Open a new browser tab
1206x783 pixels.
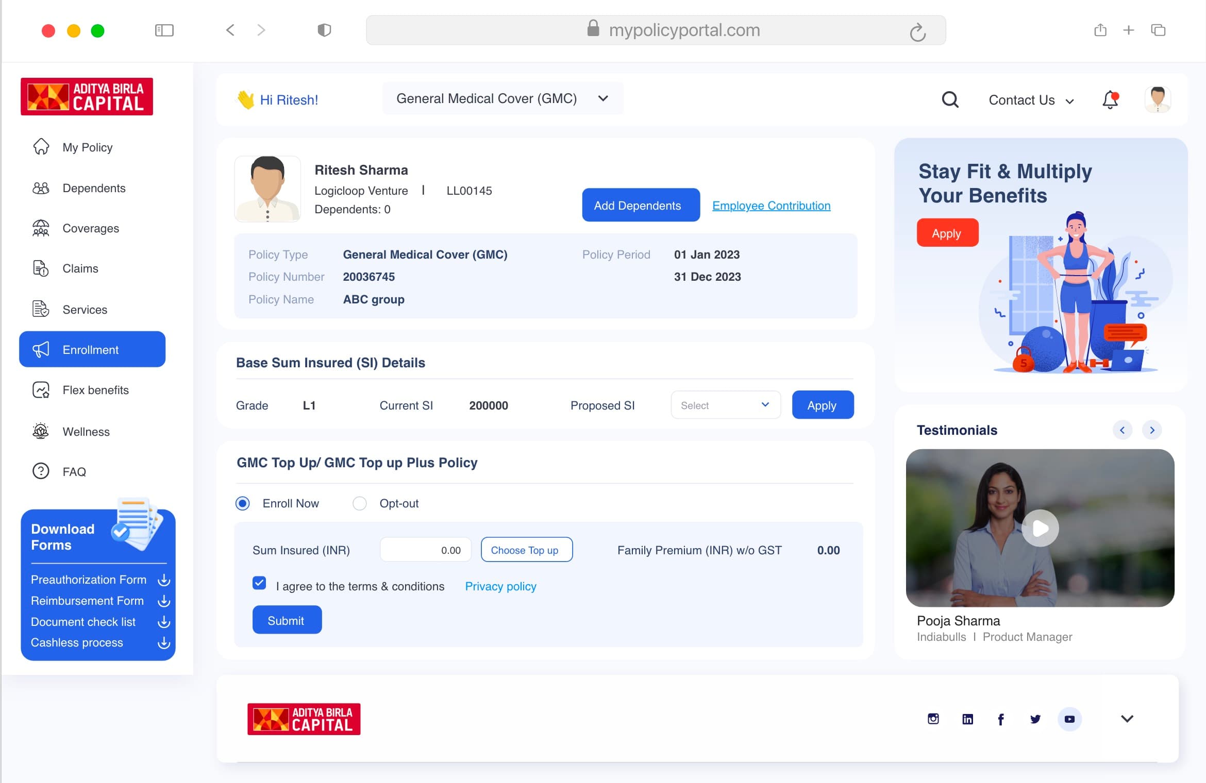1128,30
